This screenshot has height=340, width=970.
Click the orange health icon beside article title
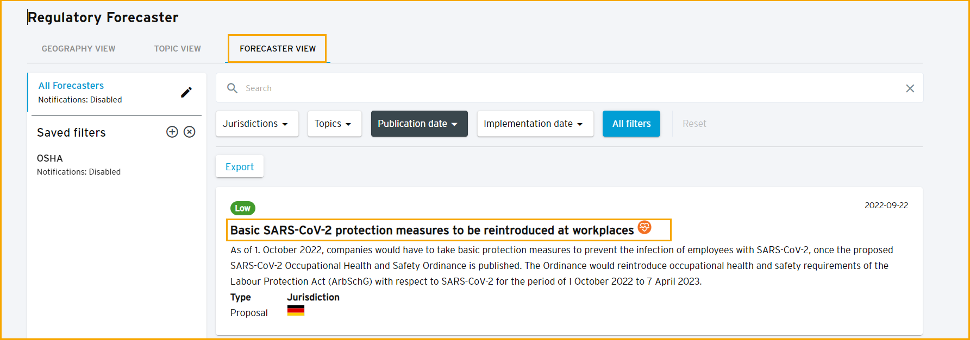pos(644,227)
